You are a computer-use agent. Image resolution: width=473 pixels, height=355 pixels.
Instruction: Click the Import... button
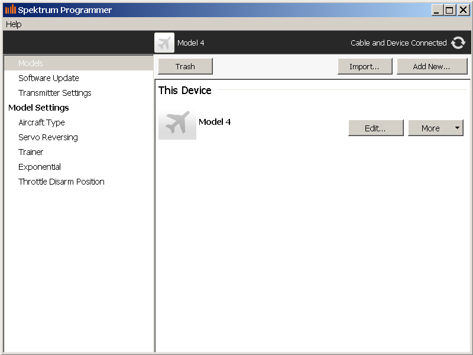point(365,66)
